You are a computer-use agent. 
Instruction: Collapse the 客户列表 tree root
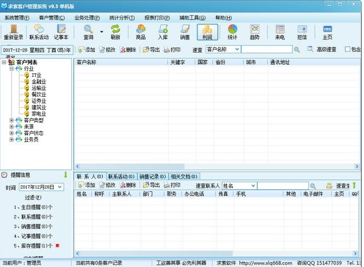[x=4, y=62]
